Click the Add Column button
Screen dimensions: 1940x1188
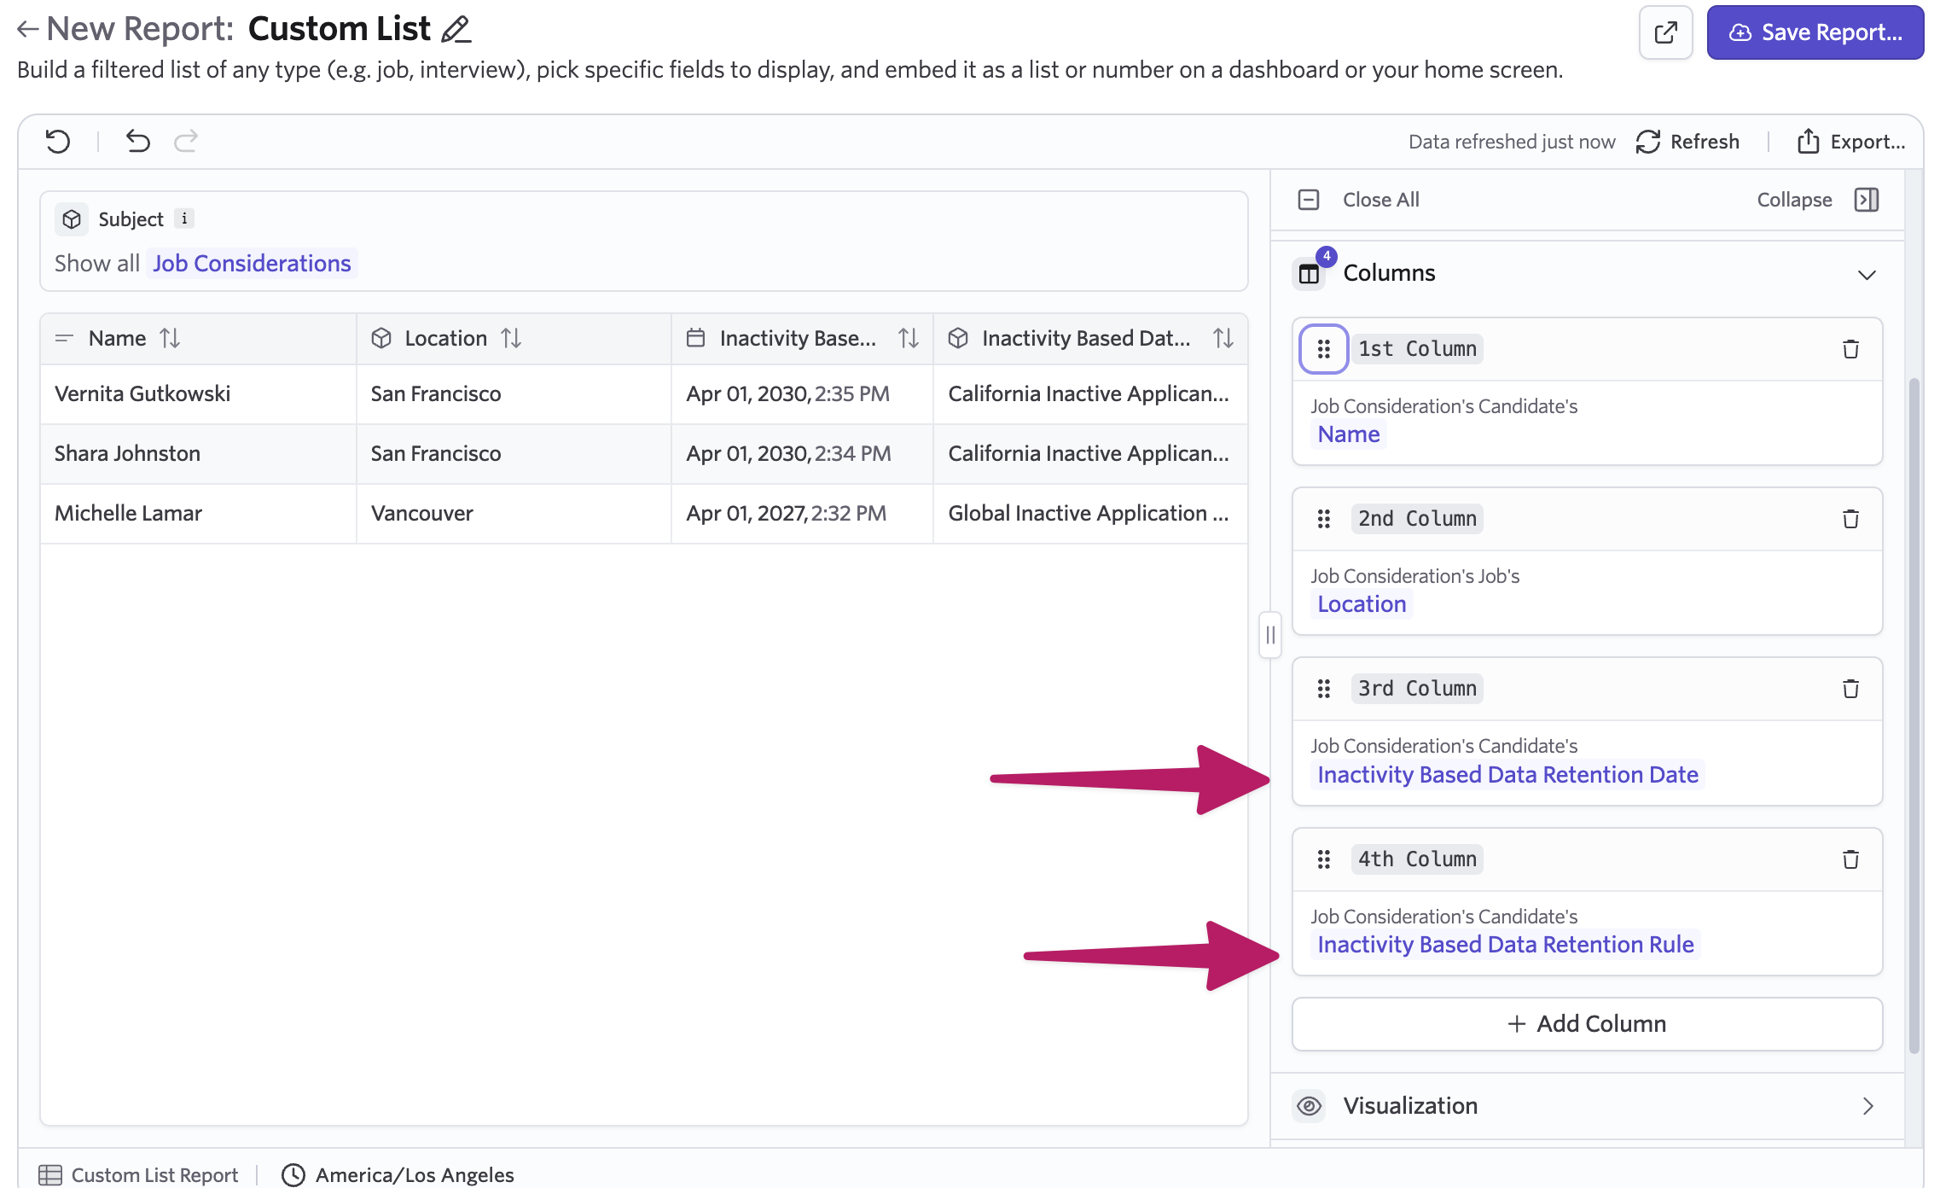click(1587, 1024)
